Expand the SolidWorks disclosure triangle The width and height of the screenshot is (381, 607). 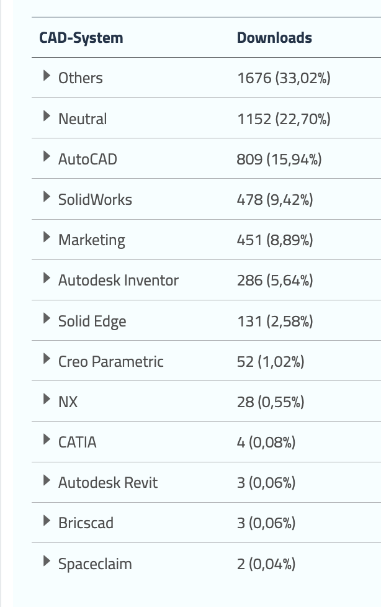pyautogui.click(x=47, y=197)
